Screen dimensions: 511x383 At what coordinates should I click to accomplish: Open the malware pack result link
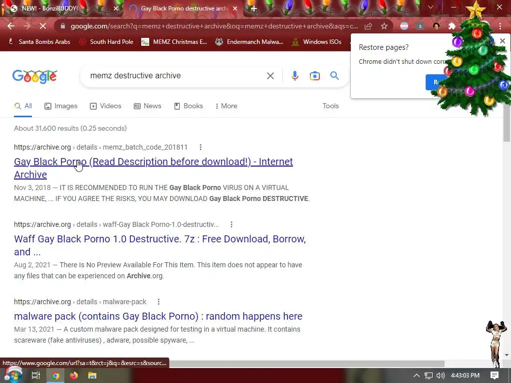pyautogui.click(x=158, y=316)
